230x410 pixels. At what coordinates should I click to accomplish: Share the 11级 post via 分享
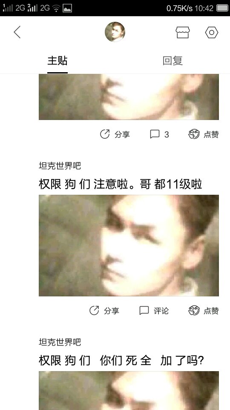[x=104, y=310]
